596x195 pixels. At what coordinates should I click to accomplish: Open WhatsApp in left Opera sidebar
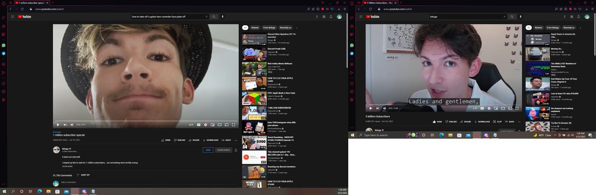(x=3, y=45)
